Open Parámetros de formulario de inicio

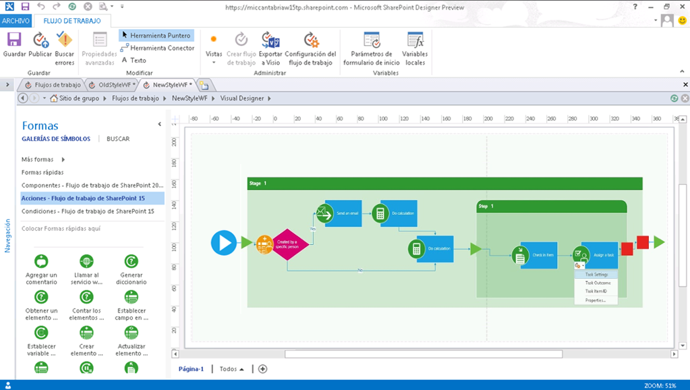[372, 49]
